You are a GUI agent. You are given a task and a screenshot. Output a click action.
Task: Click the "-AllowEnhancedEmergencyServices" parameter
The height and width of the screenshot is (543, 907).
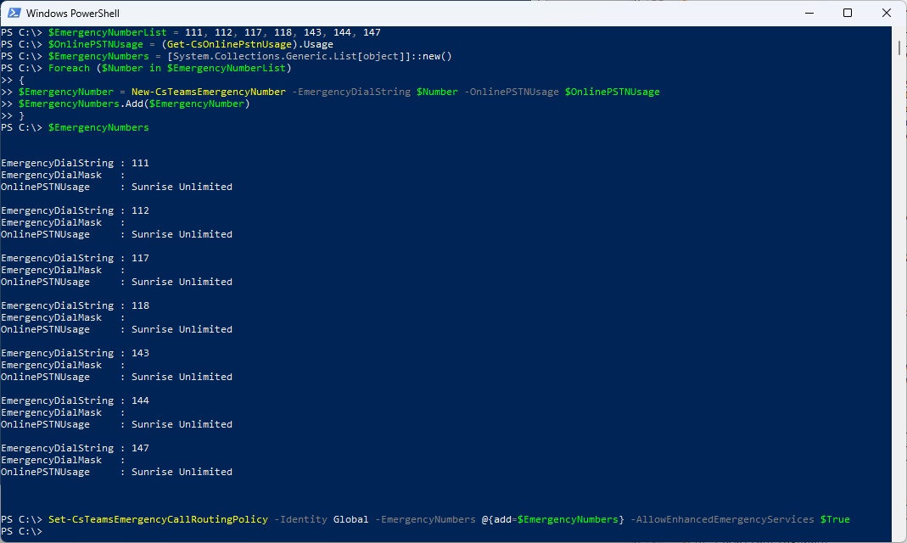tap(722, 519)
